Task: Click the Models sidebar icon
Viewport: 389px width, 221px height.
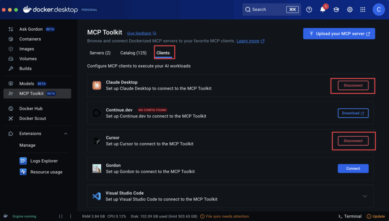Action: point(11,84)
